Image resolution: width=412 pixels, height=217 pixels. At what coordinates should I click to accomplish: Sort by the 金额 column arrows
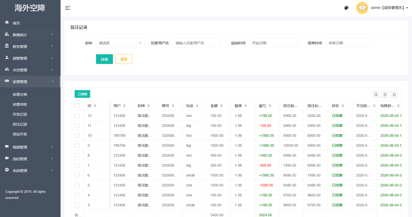click(221, 106)
